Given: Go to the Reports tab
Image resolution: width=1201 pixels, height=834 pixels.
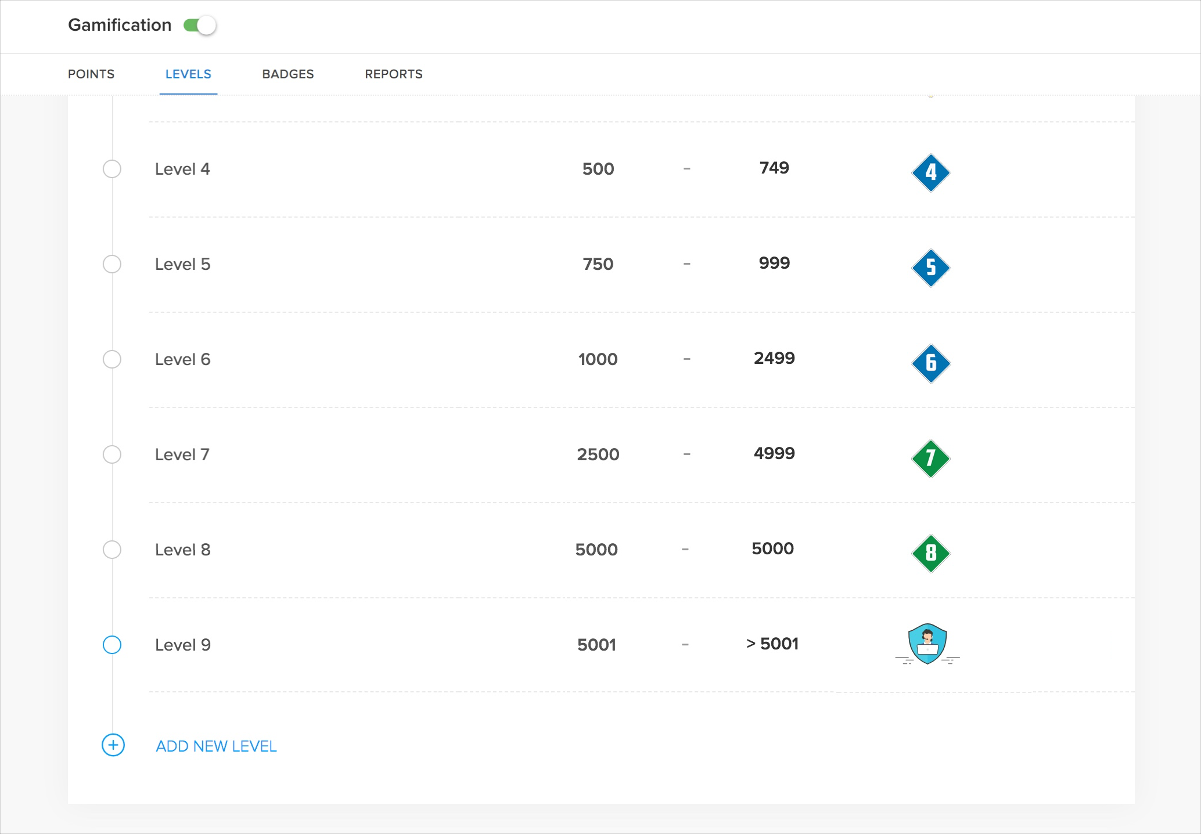Looking at the screenshot, I should tap(393, 74).
